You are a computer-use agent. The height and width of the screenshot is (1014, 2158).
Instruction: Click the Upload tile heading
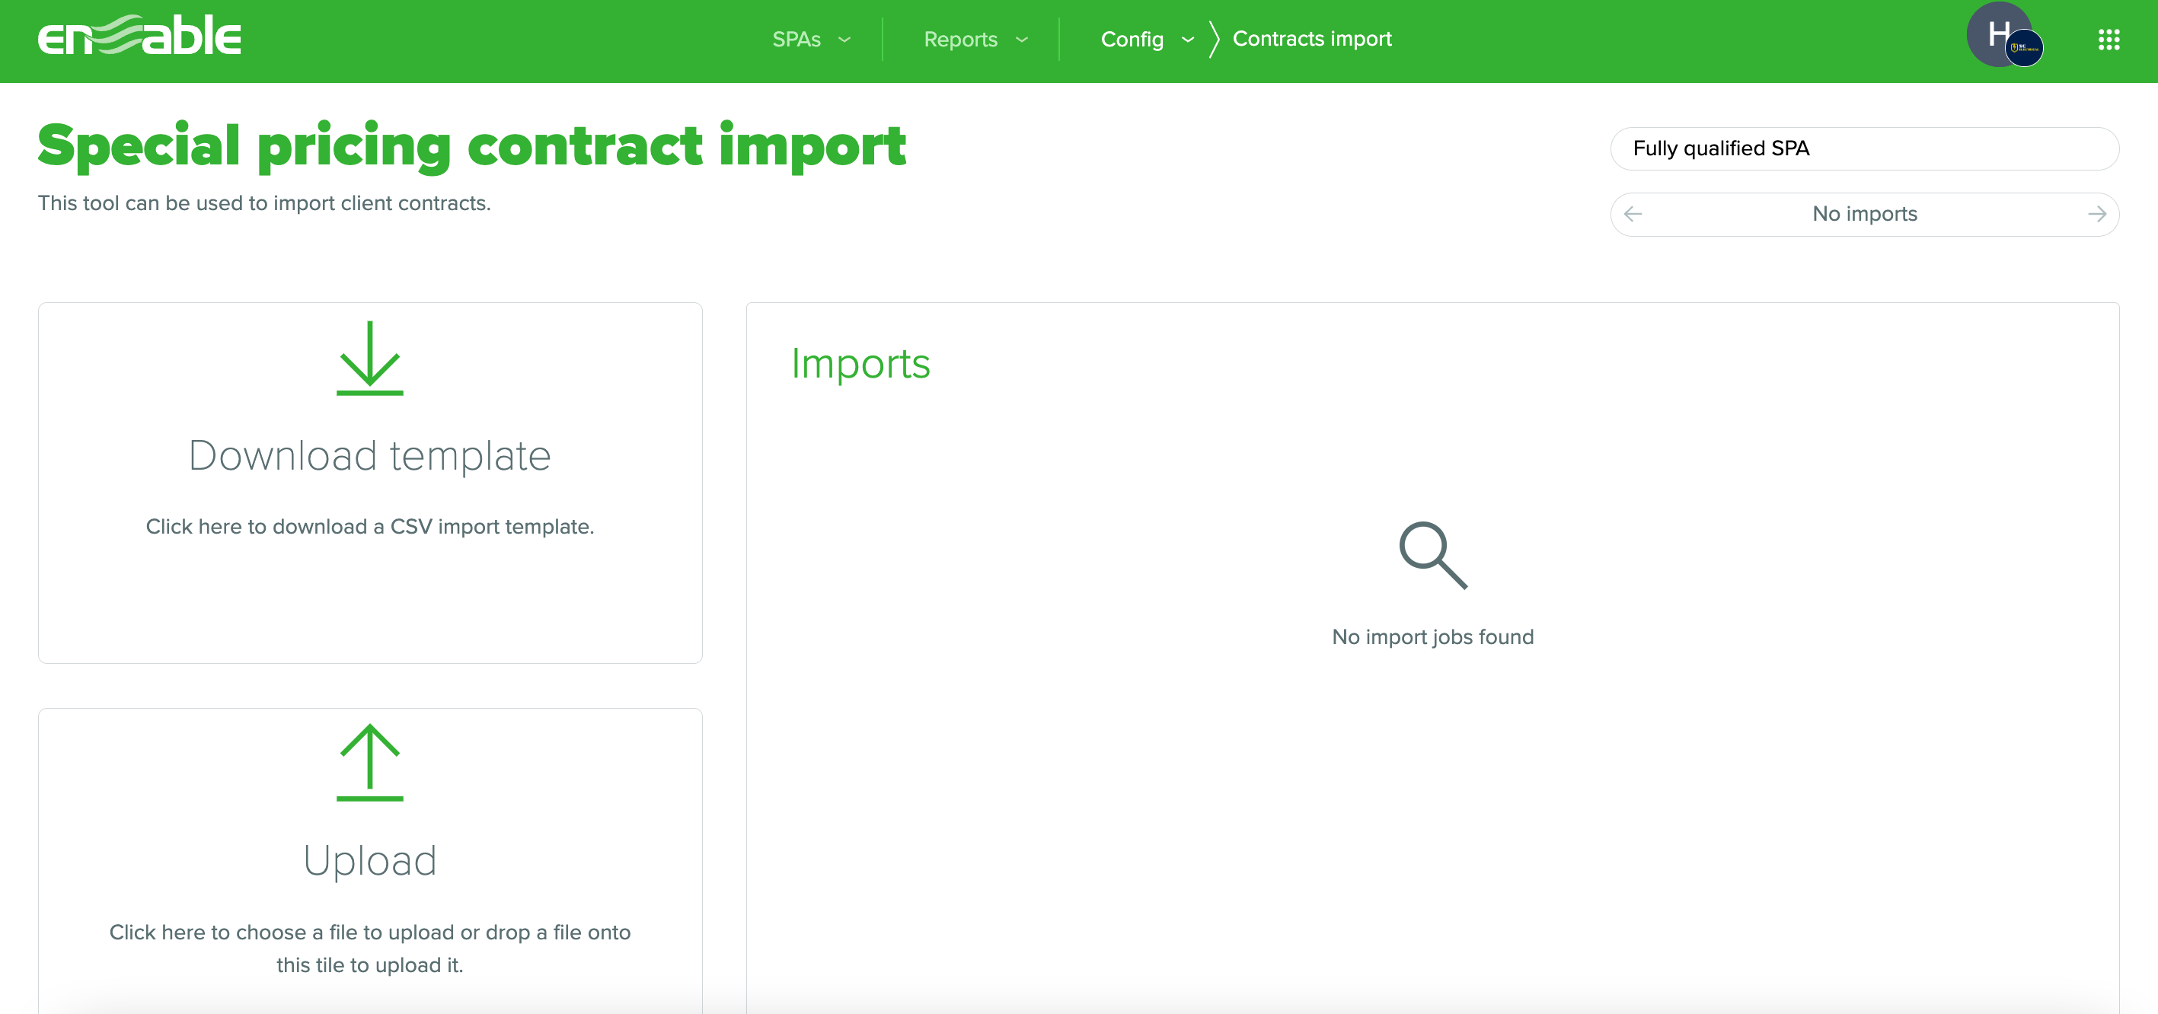click(369, 861)
